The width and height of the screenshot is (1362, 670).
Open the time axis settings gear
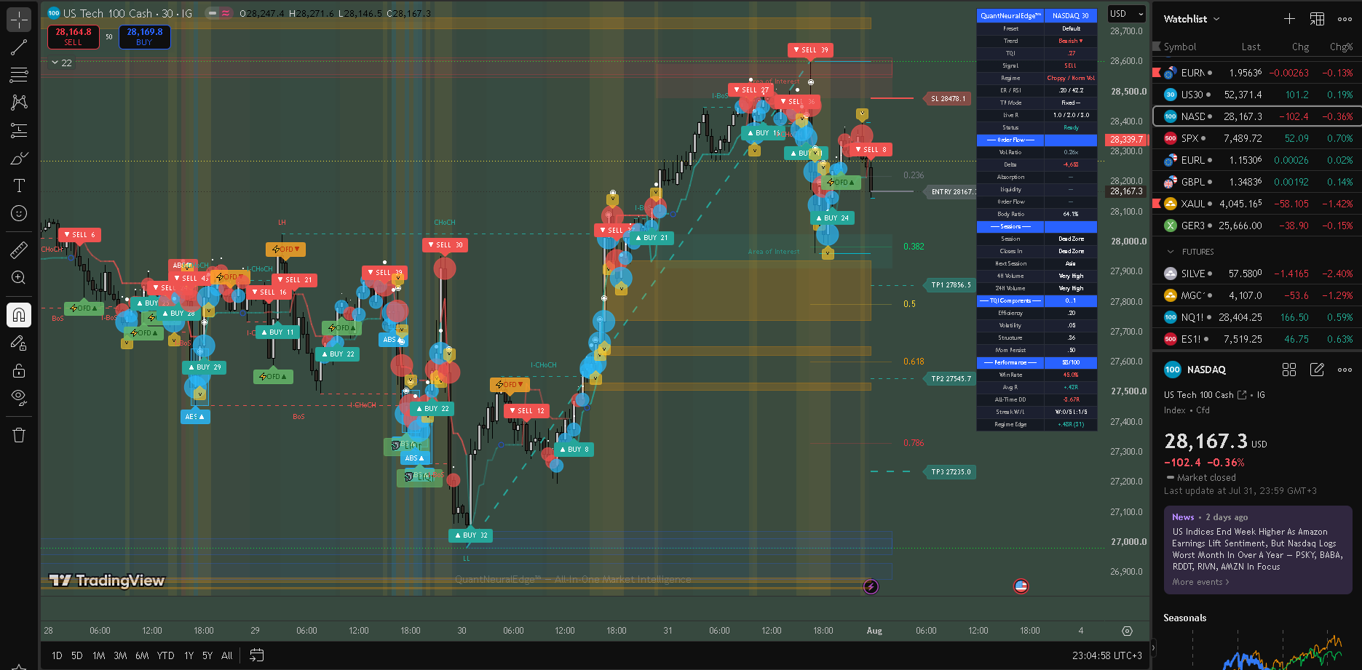click(1127, 631)
